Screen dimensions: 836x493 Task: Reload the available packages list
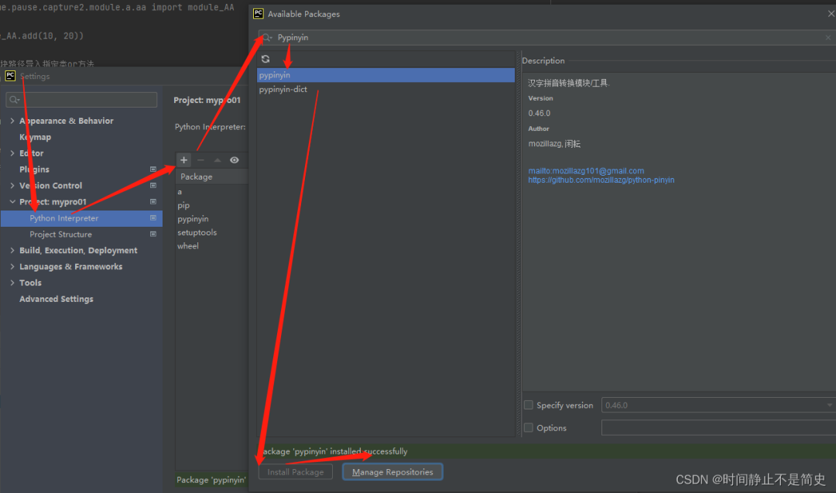tap(266, 60)
